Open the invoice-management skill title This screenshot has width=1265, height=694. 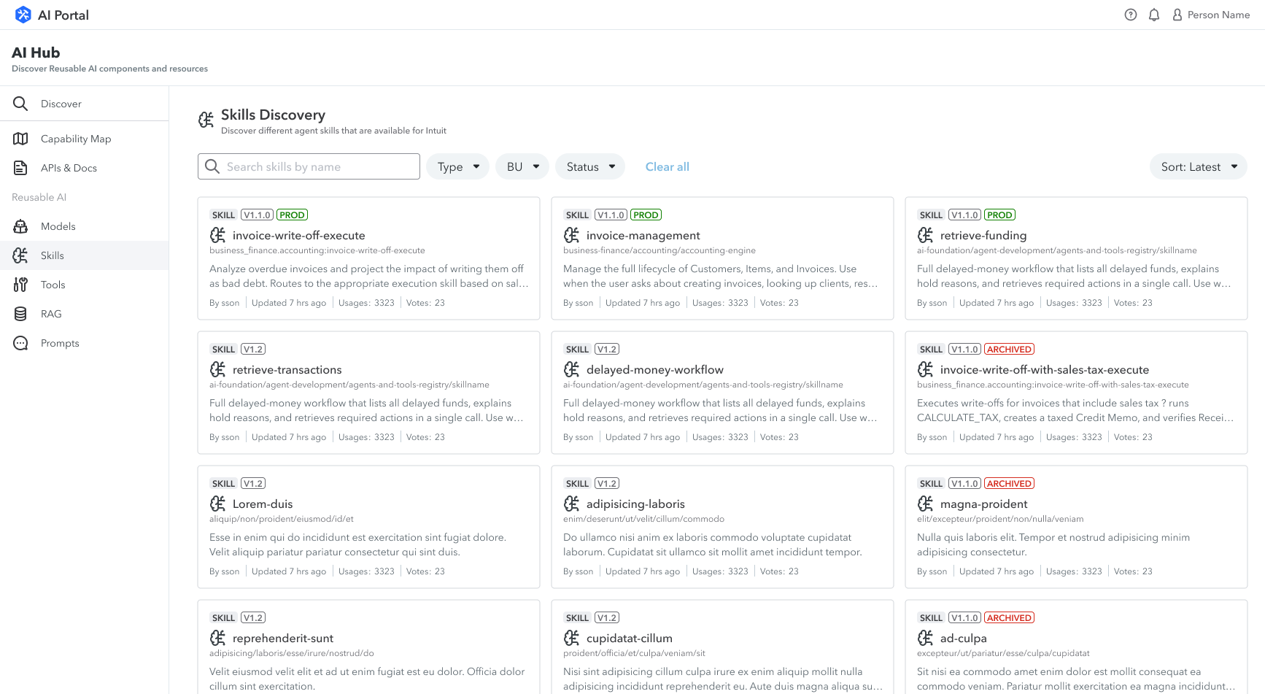tap(643, 235)
